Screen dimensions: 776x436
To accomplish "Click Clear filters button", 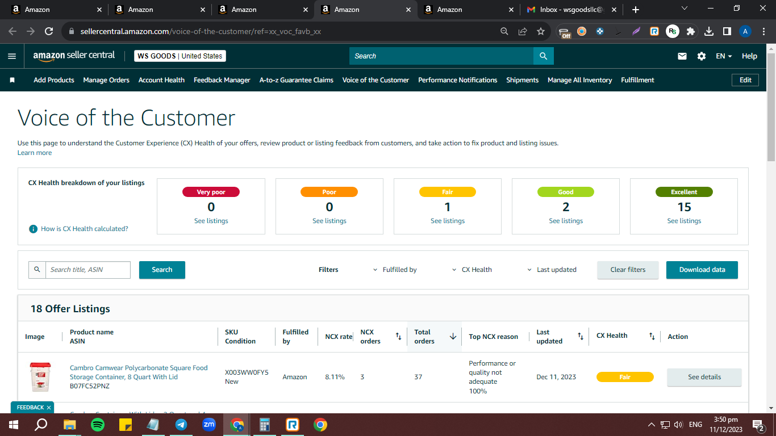I will tap(628, 270).
